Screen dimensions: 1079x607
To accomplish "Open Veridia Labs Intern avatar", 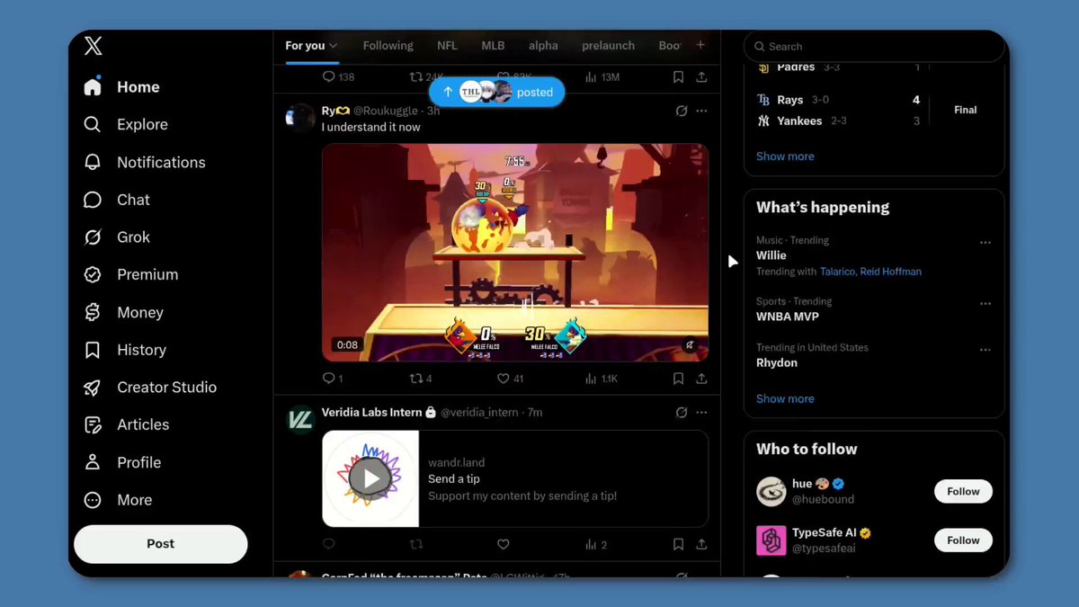I will [300, 419].
